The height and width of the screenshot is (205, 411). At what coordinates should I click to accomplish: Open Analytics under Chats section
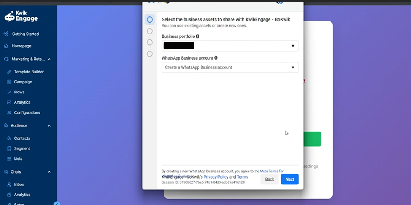tap(22, 195)
